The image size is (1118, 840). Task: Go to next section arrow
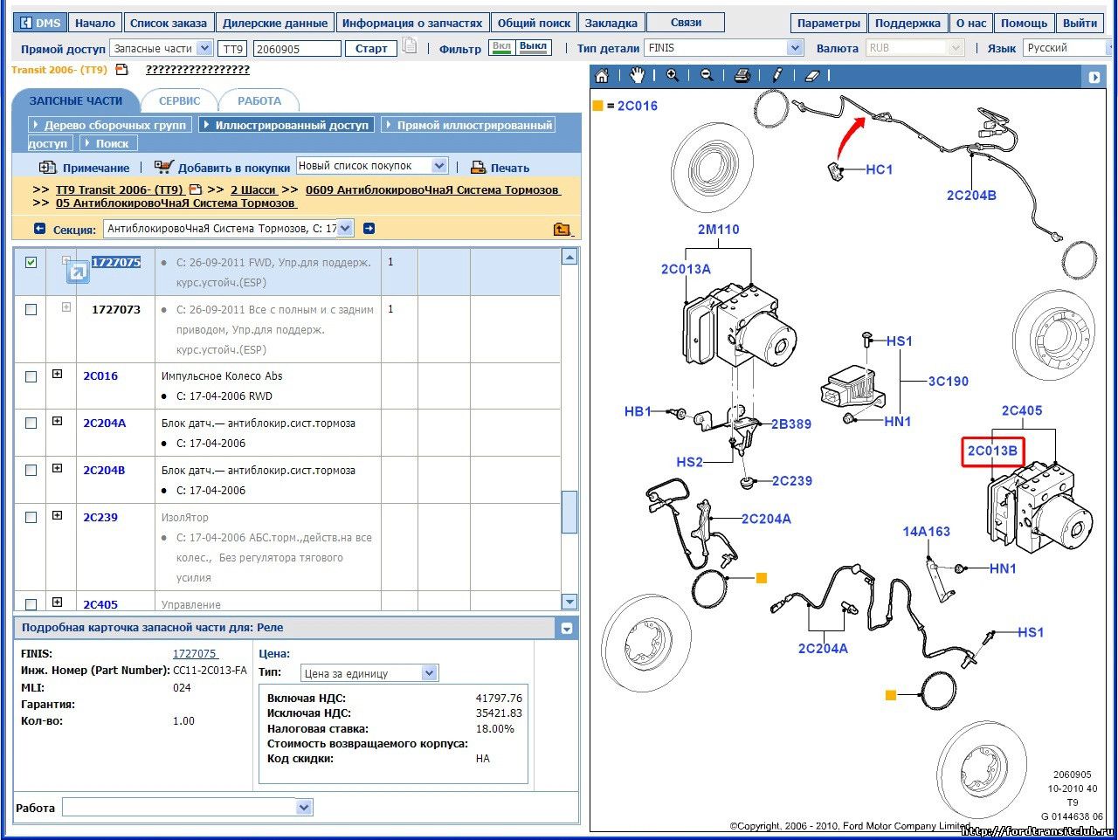369,229
